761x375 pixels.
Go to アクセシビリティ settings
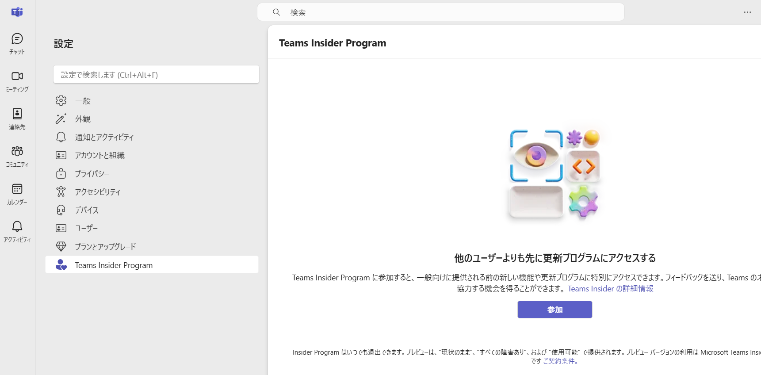click(152, 191)
